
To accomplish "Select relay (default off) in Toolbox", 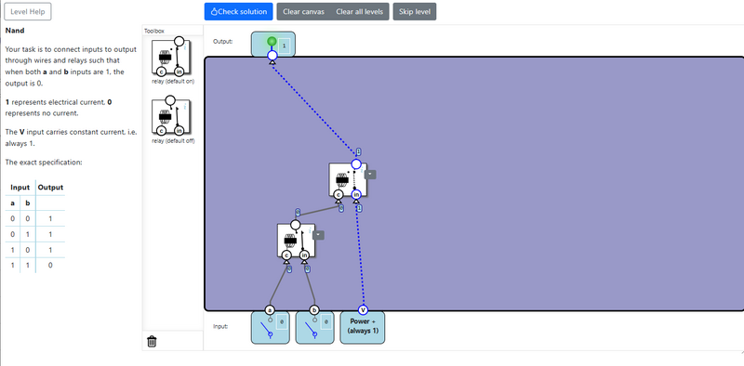I will click(x=171, y=117).
